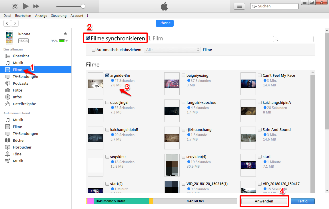The width and height of the screenshot is (329, 209).
Task: Open the list view icon button
Action: [239, 6]
